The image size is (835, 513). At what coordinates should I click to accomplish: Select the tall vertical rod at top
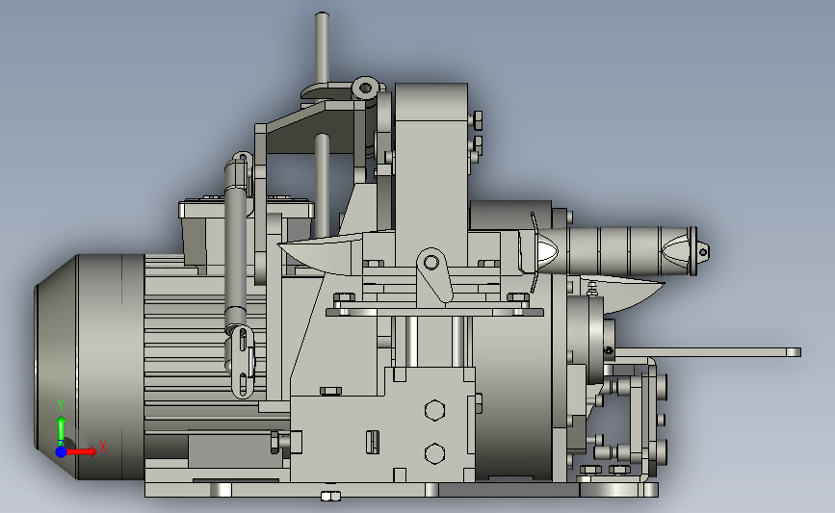click(322, 48)
